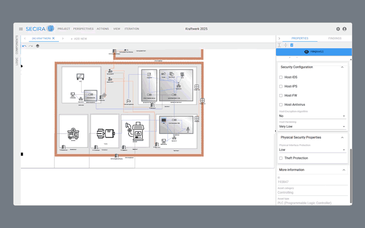Open settings gear icon
365x228 pixels.
point(338,29)
